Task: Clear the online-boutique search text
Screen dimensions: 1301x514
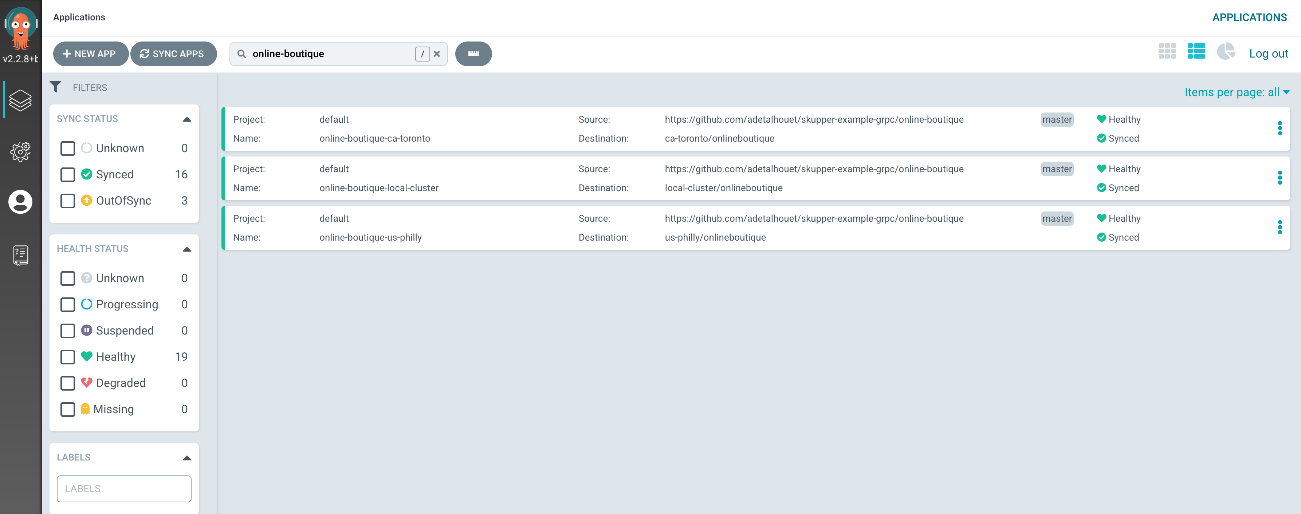Action: (437, 54)
